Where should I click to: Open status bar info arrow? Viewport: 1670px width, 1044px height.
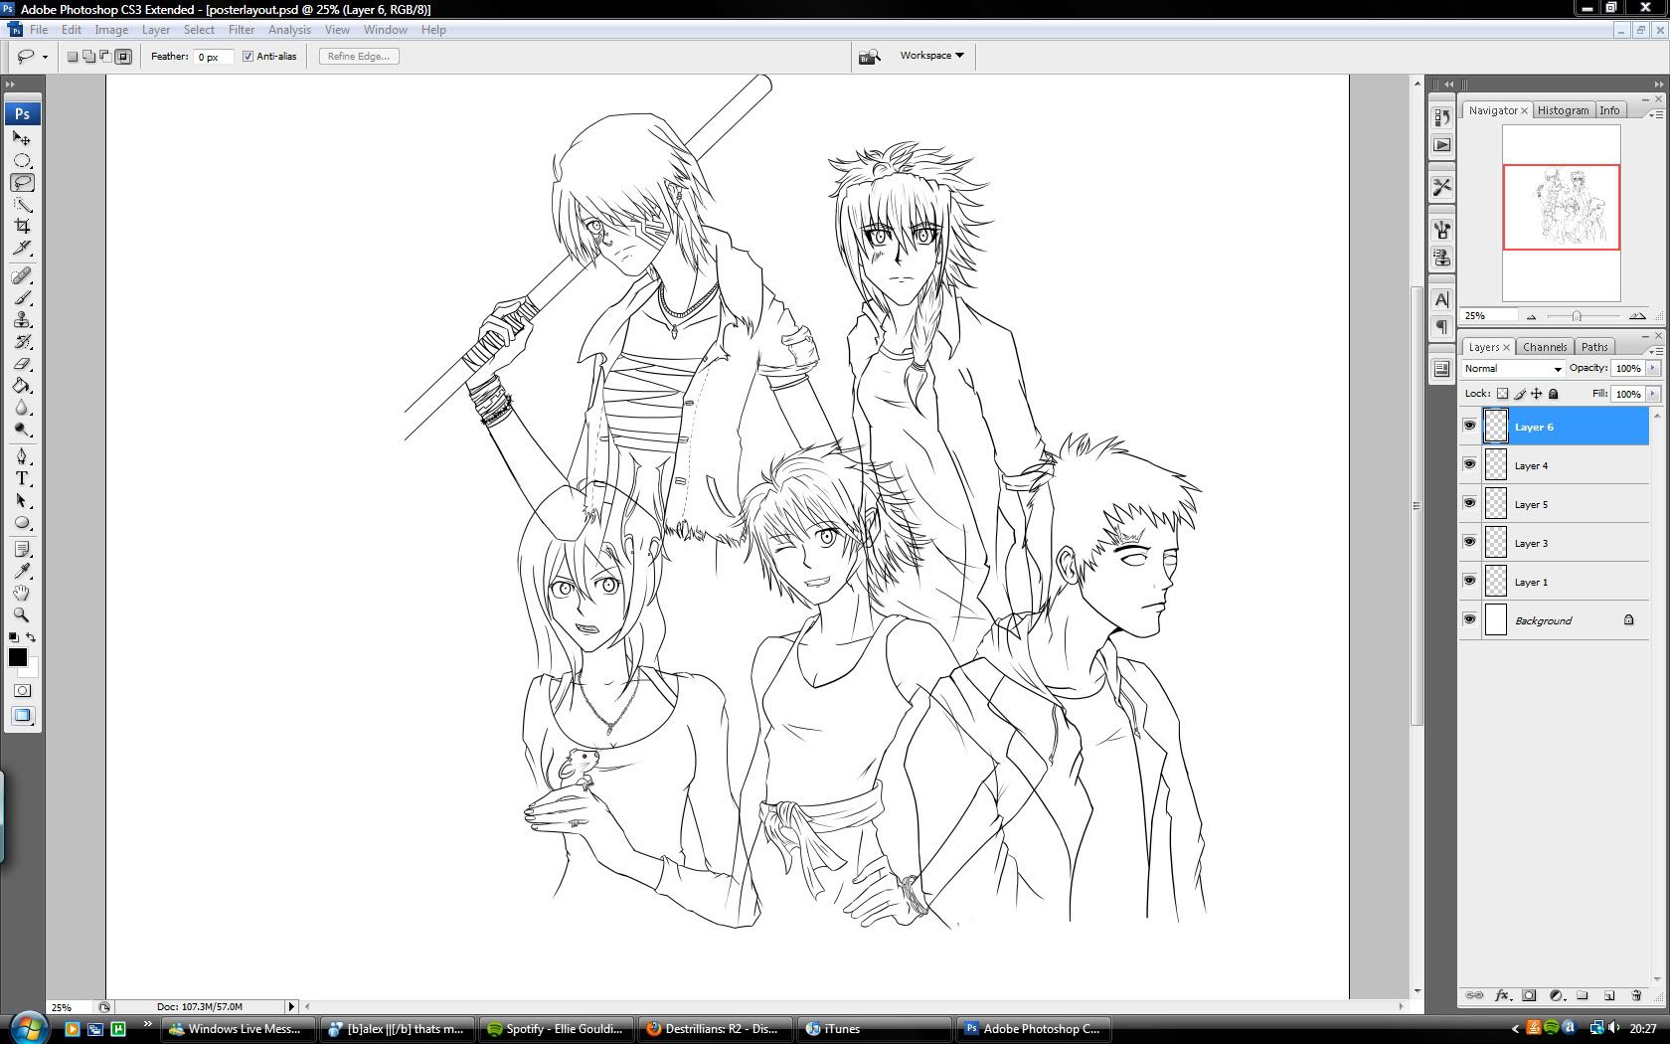(291, 1006)
